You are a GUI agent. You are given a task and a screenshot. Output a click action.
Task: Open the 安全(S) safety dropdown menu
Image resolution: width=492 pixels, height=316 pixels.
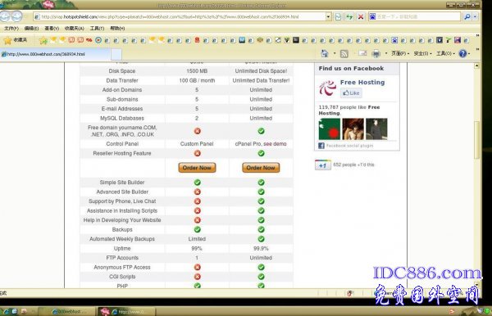(422, 53)
